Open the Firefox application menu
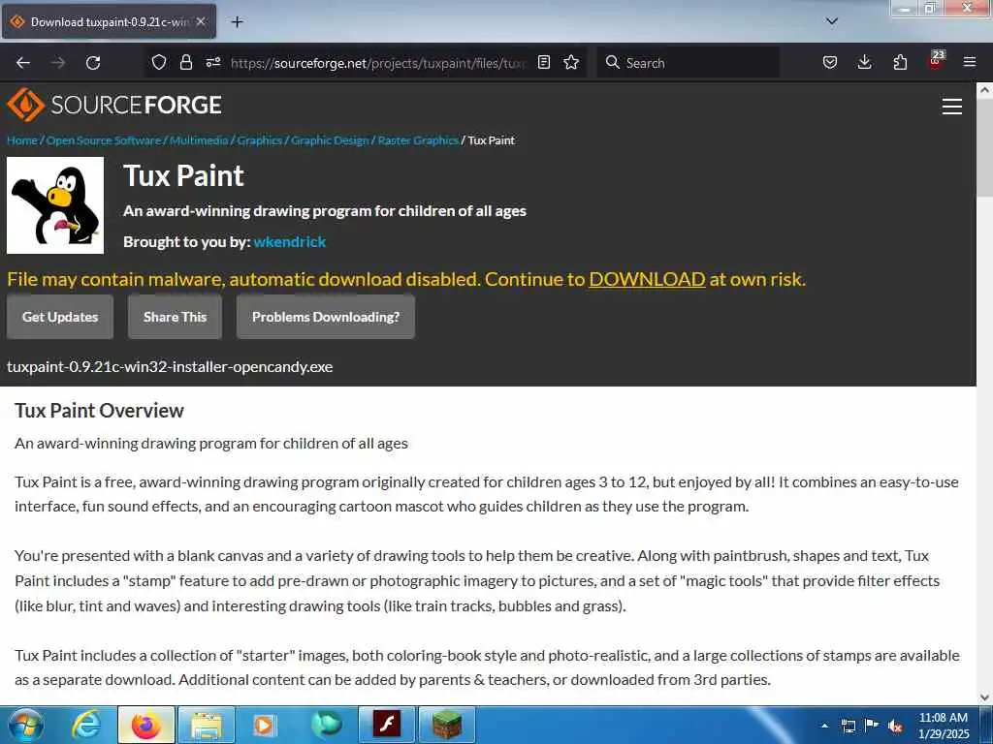The width and height of the screenshot is (993, 744). point(970,62)
